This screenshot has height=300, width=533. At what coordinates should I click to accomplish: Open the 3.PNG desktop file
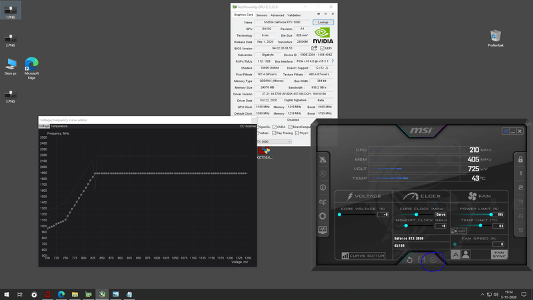click(10, 96)
